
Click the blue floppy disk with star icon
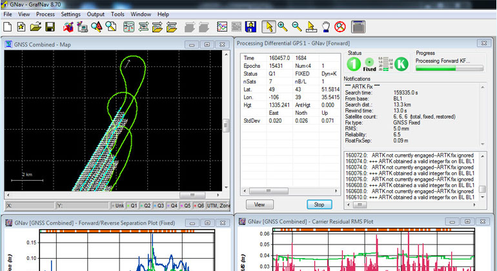click(250, 27)
